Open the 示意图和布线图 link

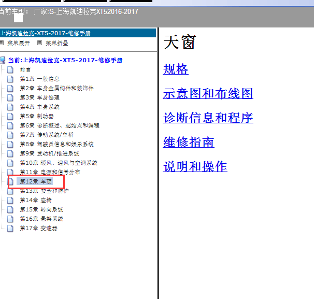click(x=208, y=93)
